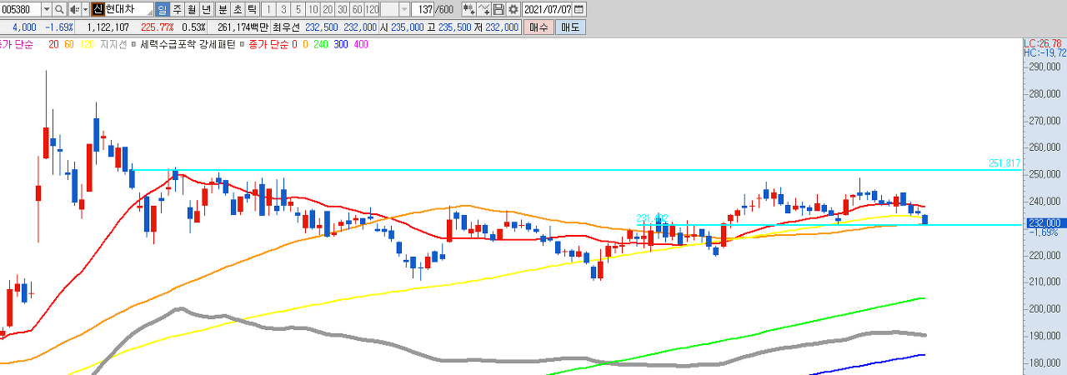Image resolution: width=1067 pixels, height=375 pixels.
Task: Choose the 30 interval button
Action: click(343, 9)
